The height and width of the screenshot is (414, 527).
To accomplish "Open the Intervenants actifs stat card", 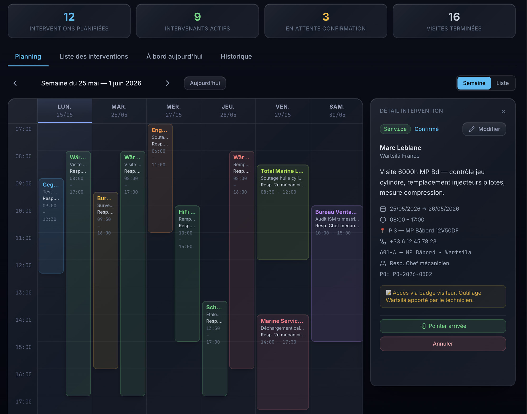I will [197, 21].
